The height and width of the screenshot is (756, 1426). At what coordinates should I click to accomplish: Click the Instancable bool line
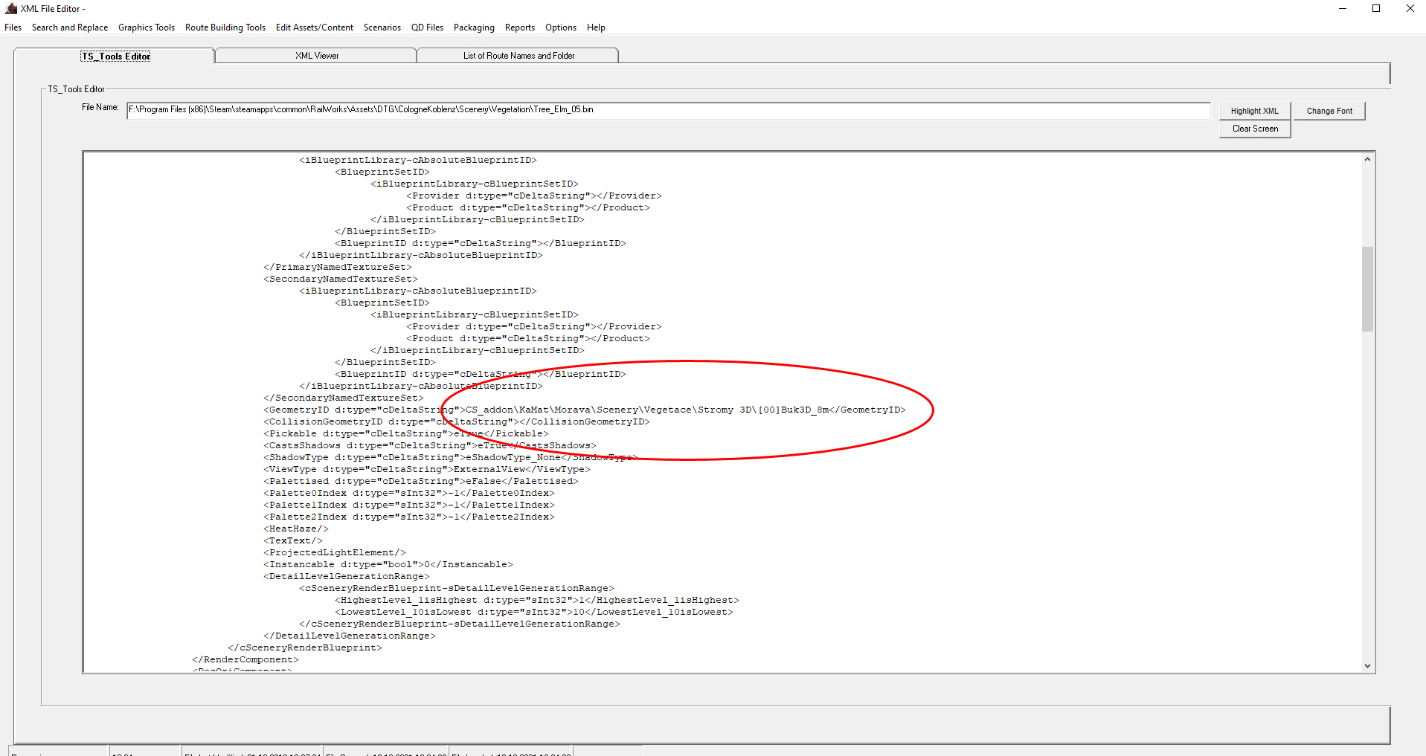click(x=388, y=564)
